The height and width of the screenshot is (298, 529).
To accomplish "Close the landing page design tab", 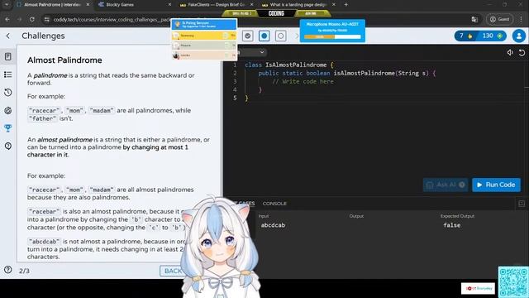I will click(334, 5).
